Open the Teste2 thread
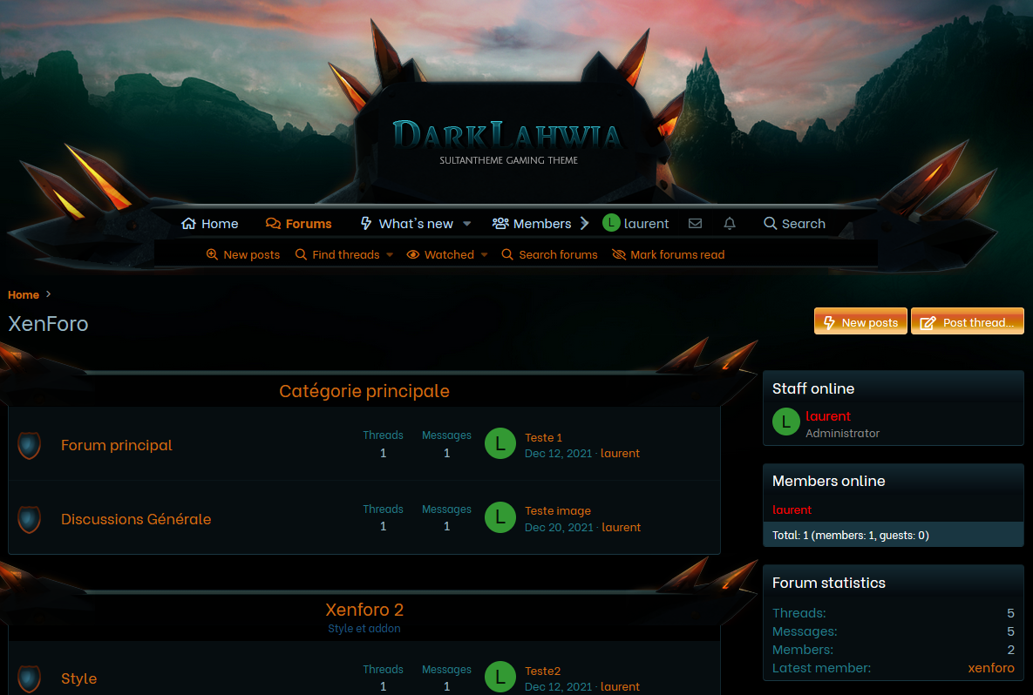 click(542, 671)
